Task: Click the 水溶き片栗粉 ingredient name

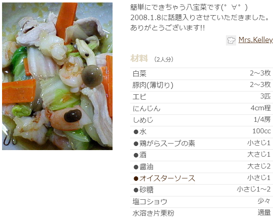Action: [x=153, y=213]
